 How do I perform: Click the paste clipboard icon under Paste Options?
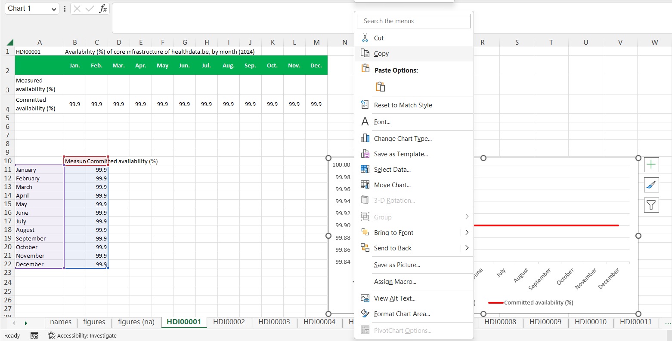tap(380, 87)
